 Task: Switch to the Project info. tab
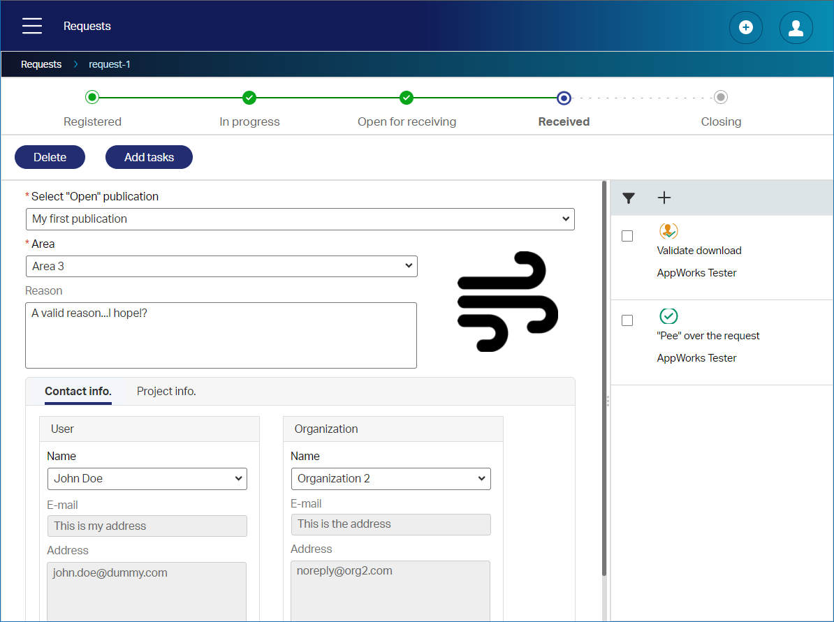(x=166, y=392)
